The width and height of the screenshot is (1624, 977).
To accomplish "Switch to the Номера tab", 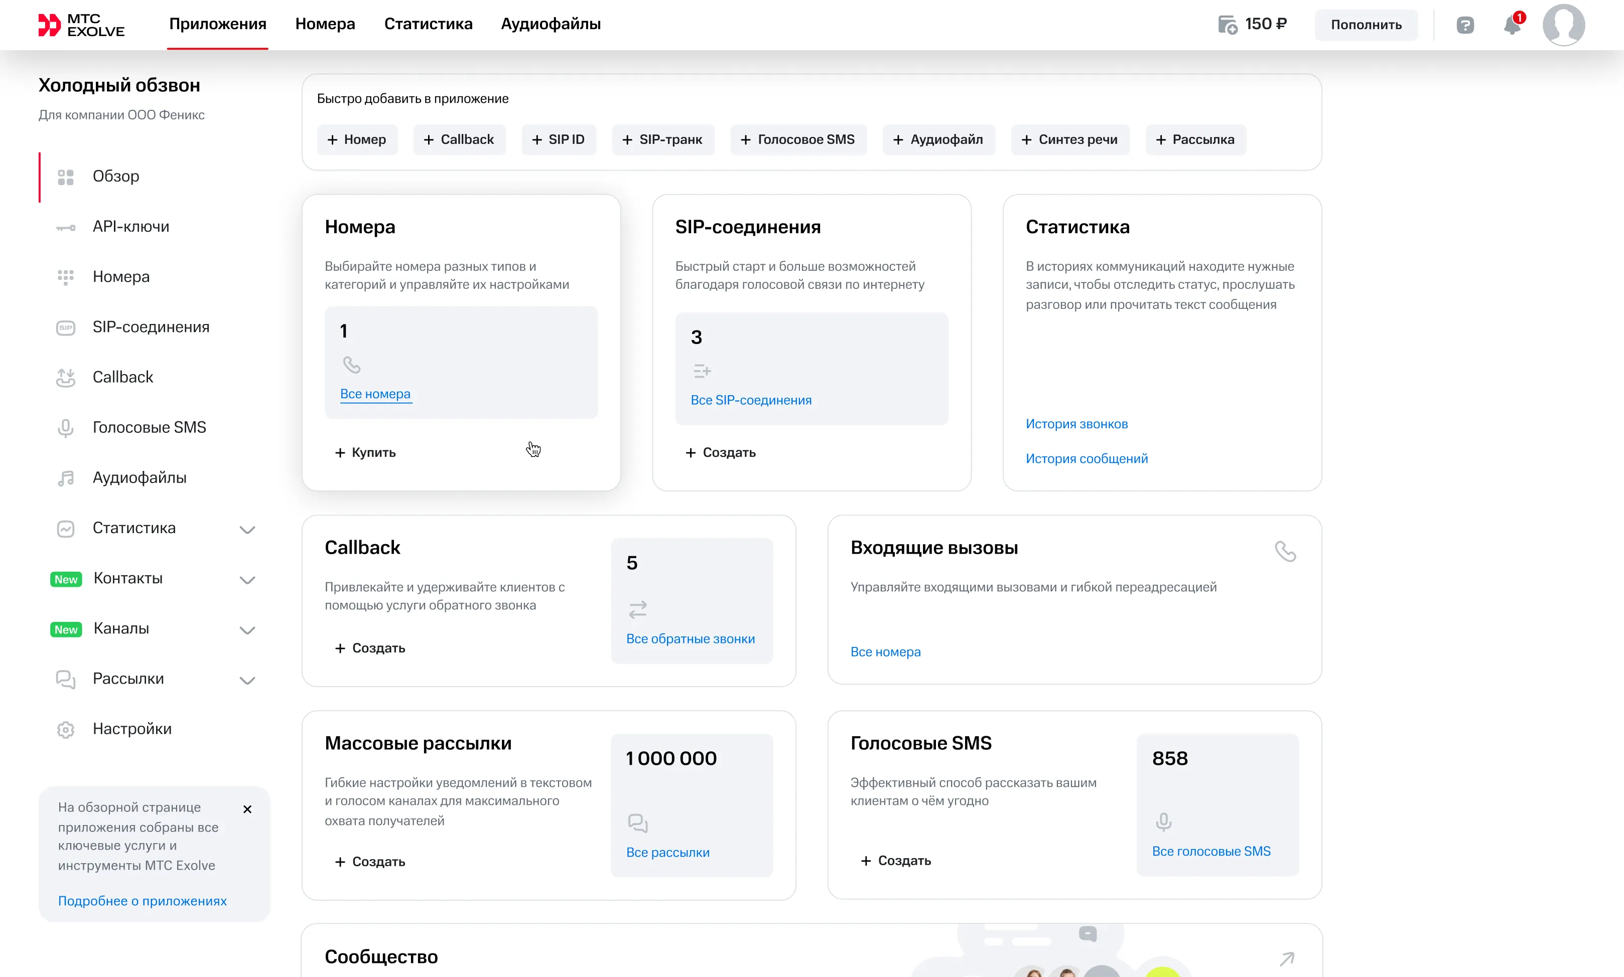I will [325, 24].
